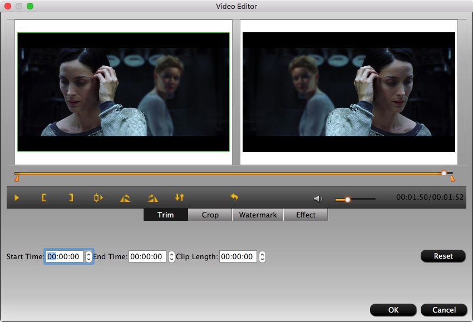This screenshot has width=473, height=322.
Task: Click the undo arrow icon
Action: (234, 197)
